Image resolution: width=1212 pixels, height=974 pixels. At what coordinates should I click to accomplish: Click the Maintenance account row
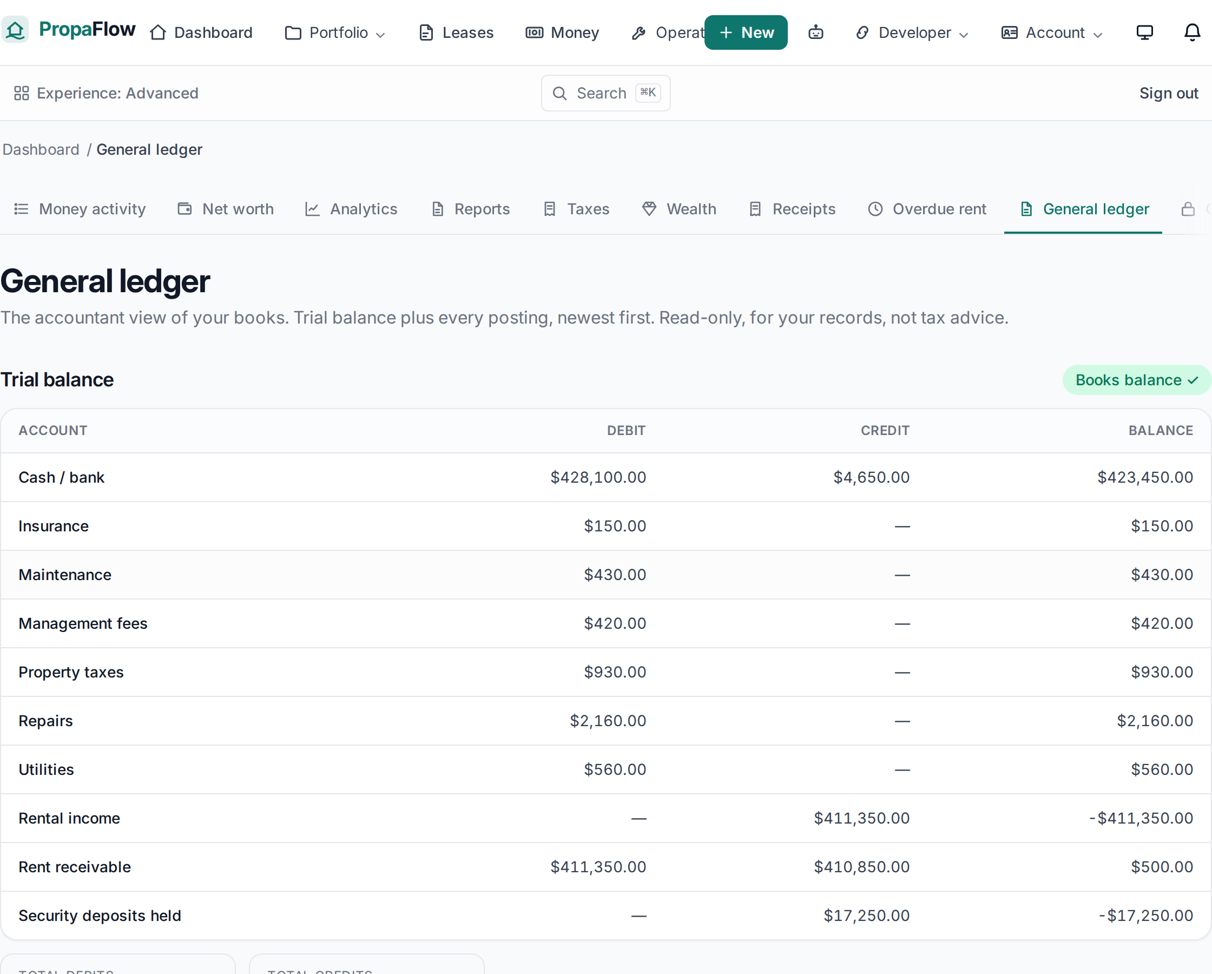click(x=605, y=575)
